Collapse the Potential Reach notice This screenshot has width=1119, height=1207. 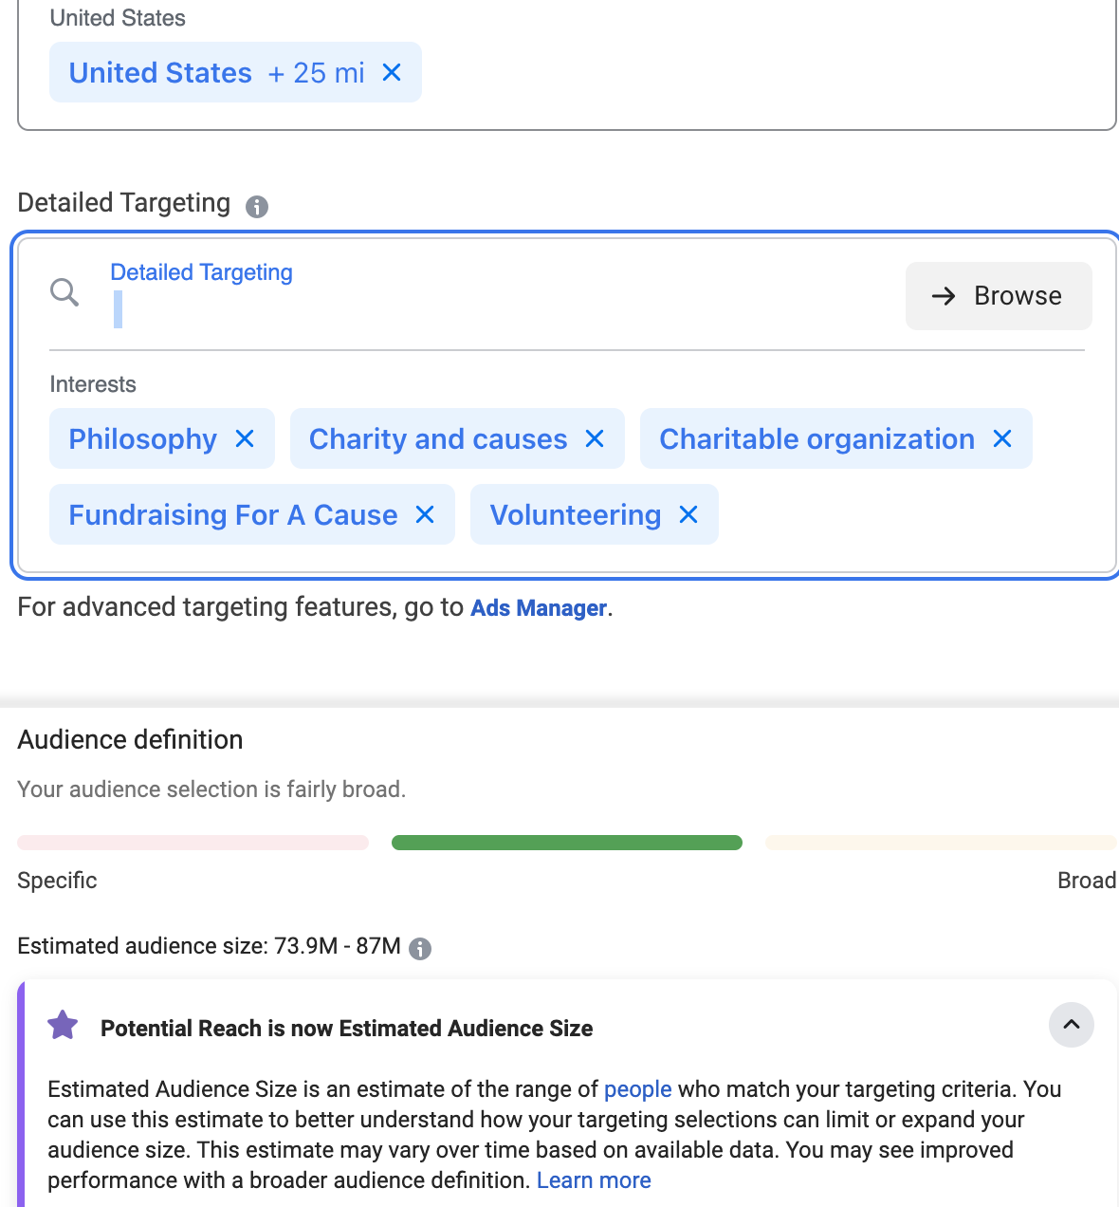pos(1071,1025)
